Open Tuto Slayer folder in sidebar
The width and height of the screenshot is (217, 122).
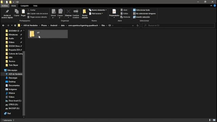click(x=13, y=65)
